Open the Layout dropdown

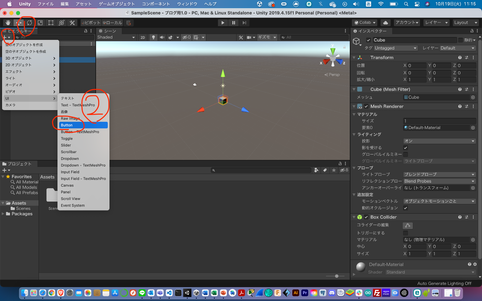click(465, 23)
